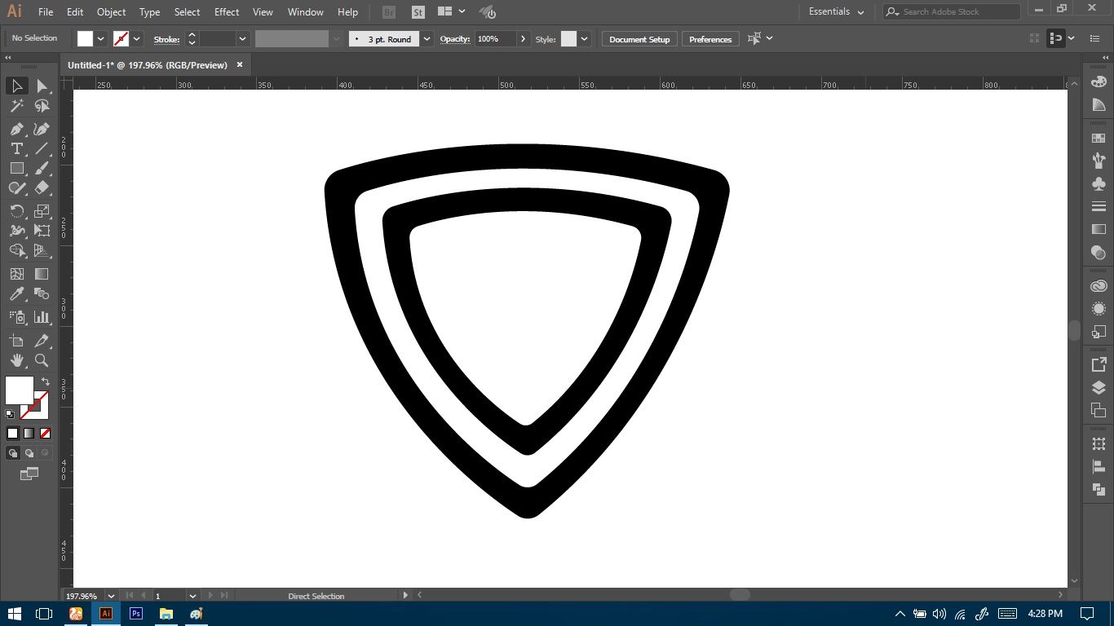Click the Opacity label link
Viewport: 1114px width, 626px height.
pyautogui.click(x=455, y=39)
